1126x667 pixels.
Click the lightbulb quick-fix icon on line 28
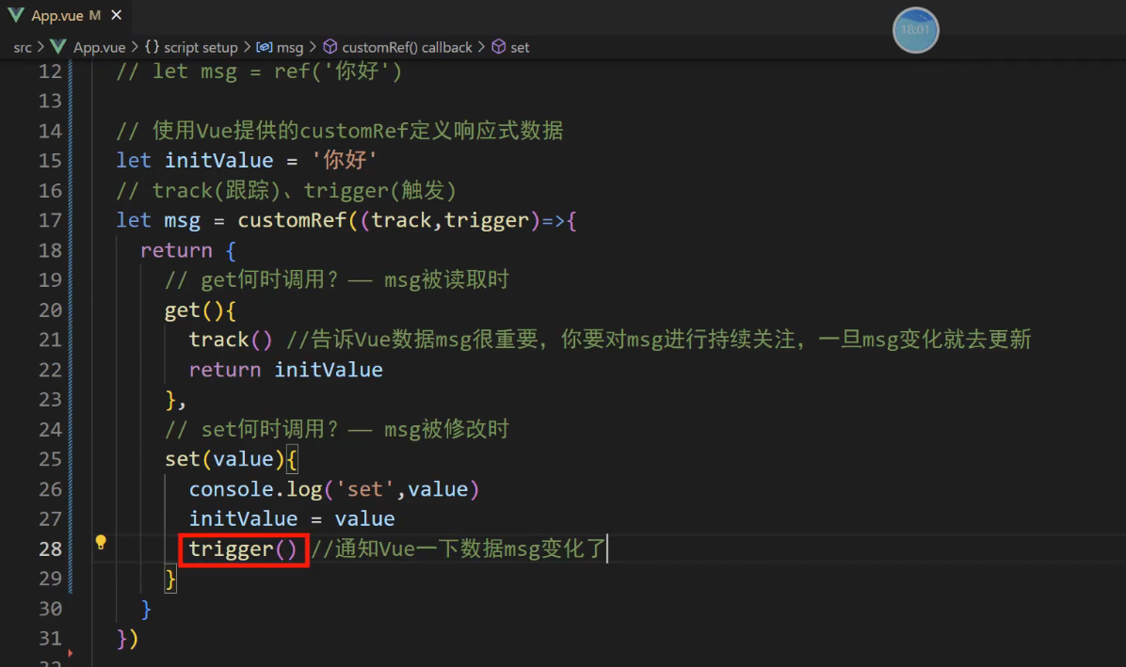tap(101, 542)
